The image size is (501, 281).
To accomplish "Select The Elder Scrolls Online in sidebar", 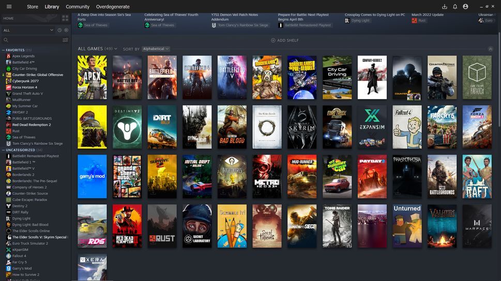I will point(31,231).
